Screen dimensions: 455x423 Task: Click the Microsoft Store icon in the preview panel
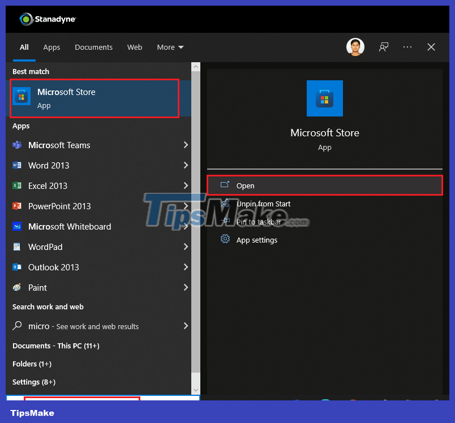[324, 98]
